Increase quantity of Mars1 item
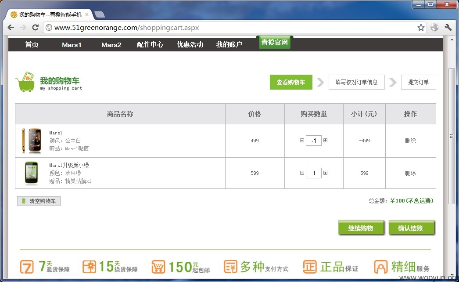The width and height of the screenshot is (459, 282). 325,141
